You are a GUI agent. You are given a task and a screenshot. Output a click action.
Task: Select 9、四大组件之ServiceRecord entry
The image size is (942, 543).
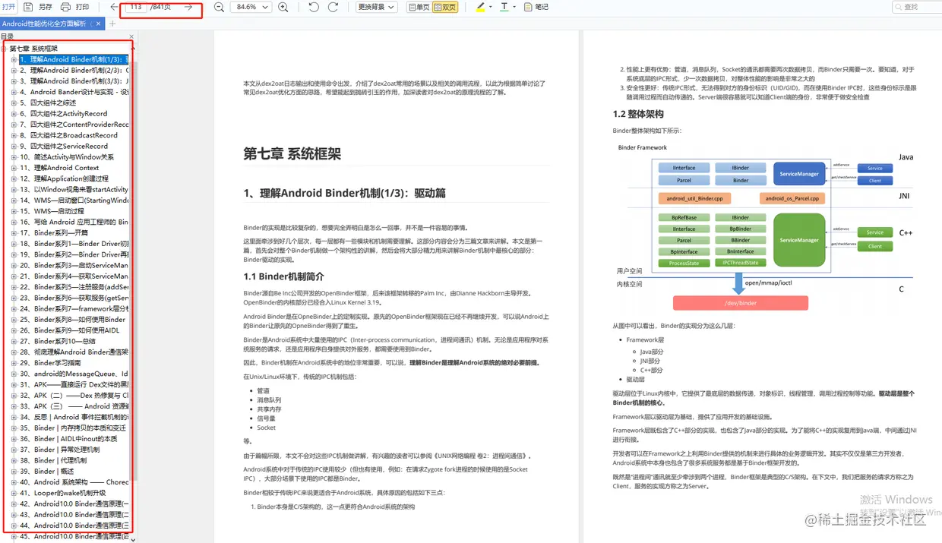pyautogui.click(x=64, y=146)
